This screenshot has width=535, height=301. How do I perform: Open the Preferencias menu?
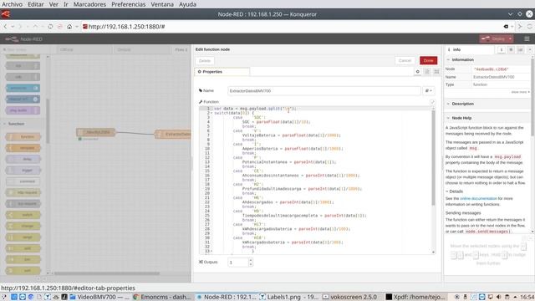128,4
